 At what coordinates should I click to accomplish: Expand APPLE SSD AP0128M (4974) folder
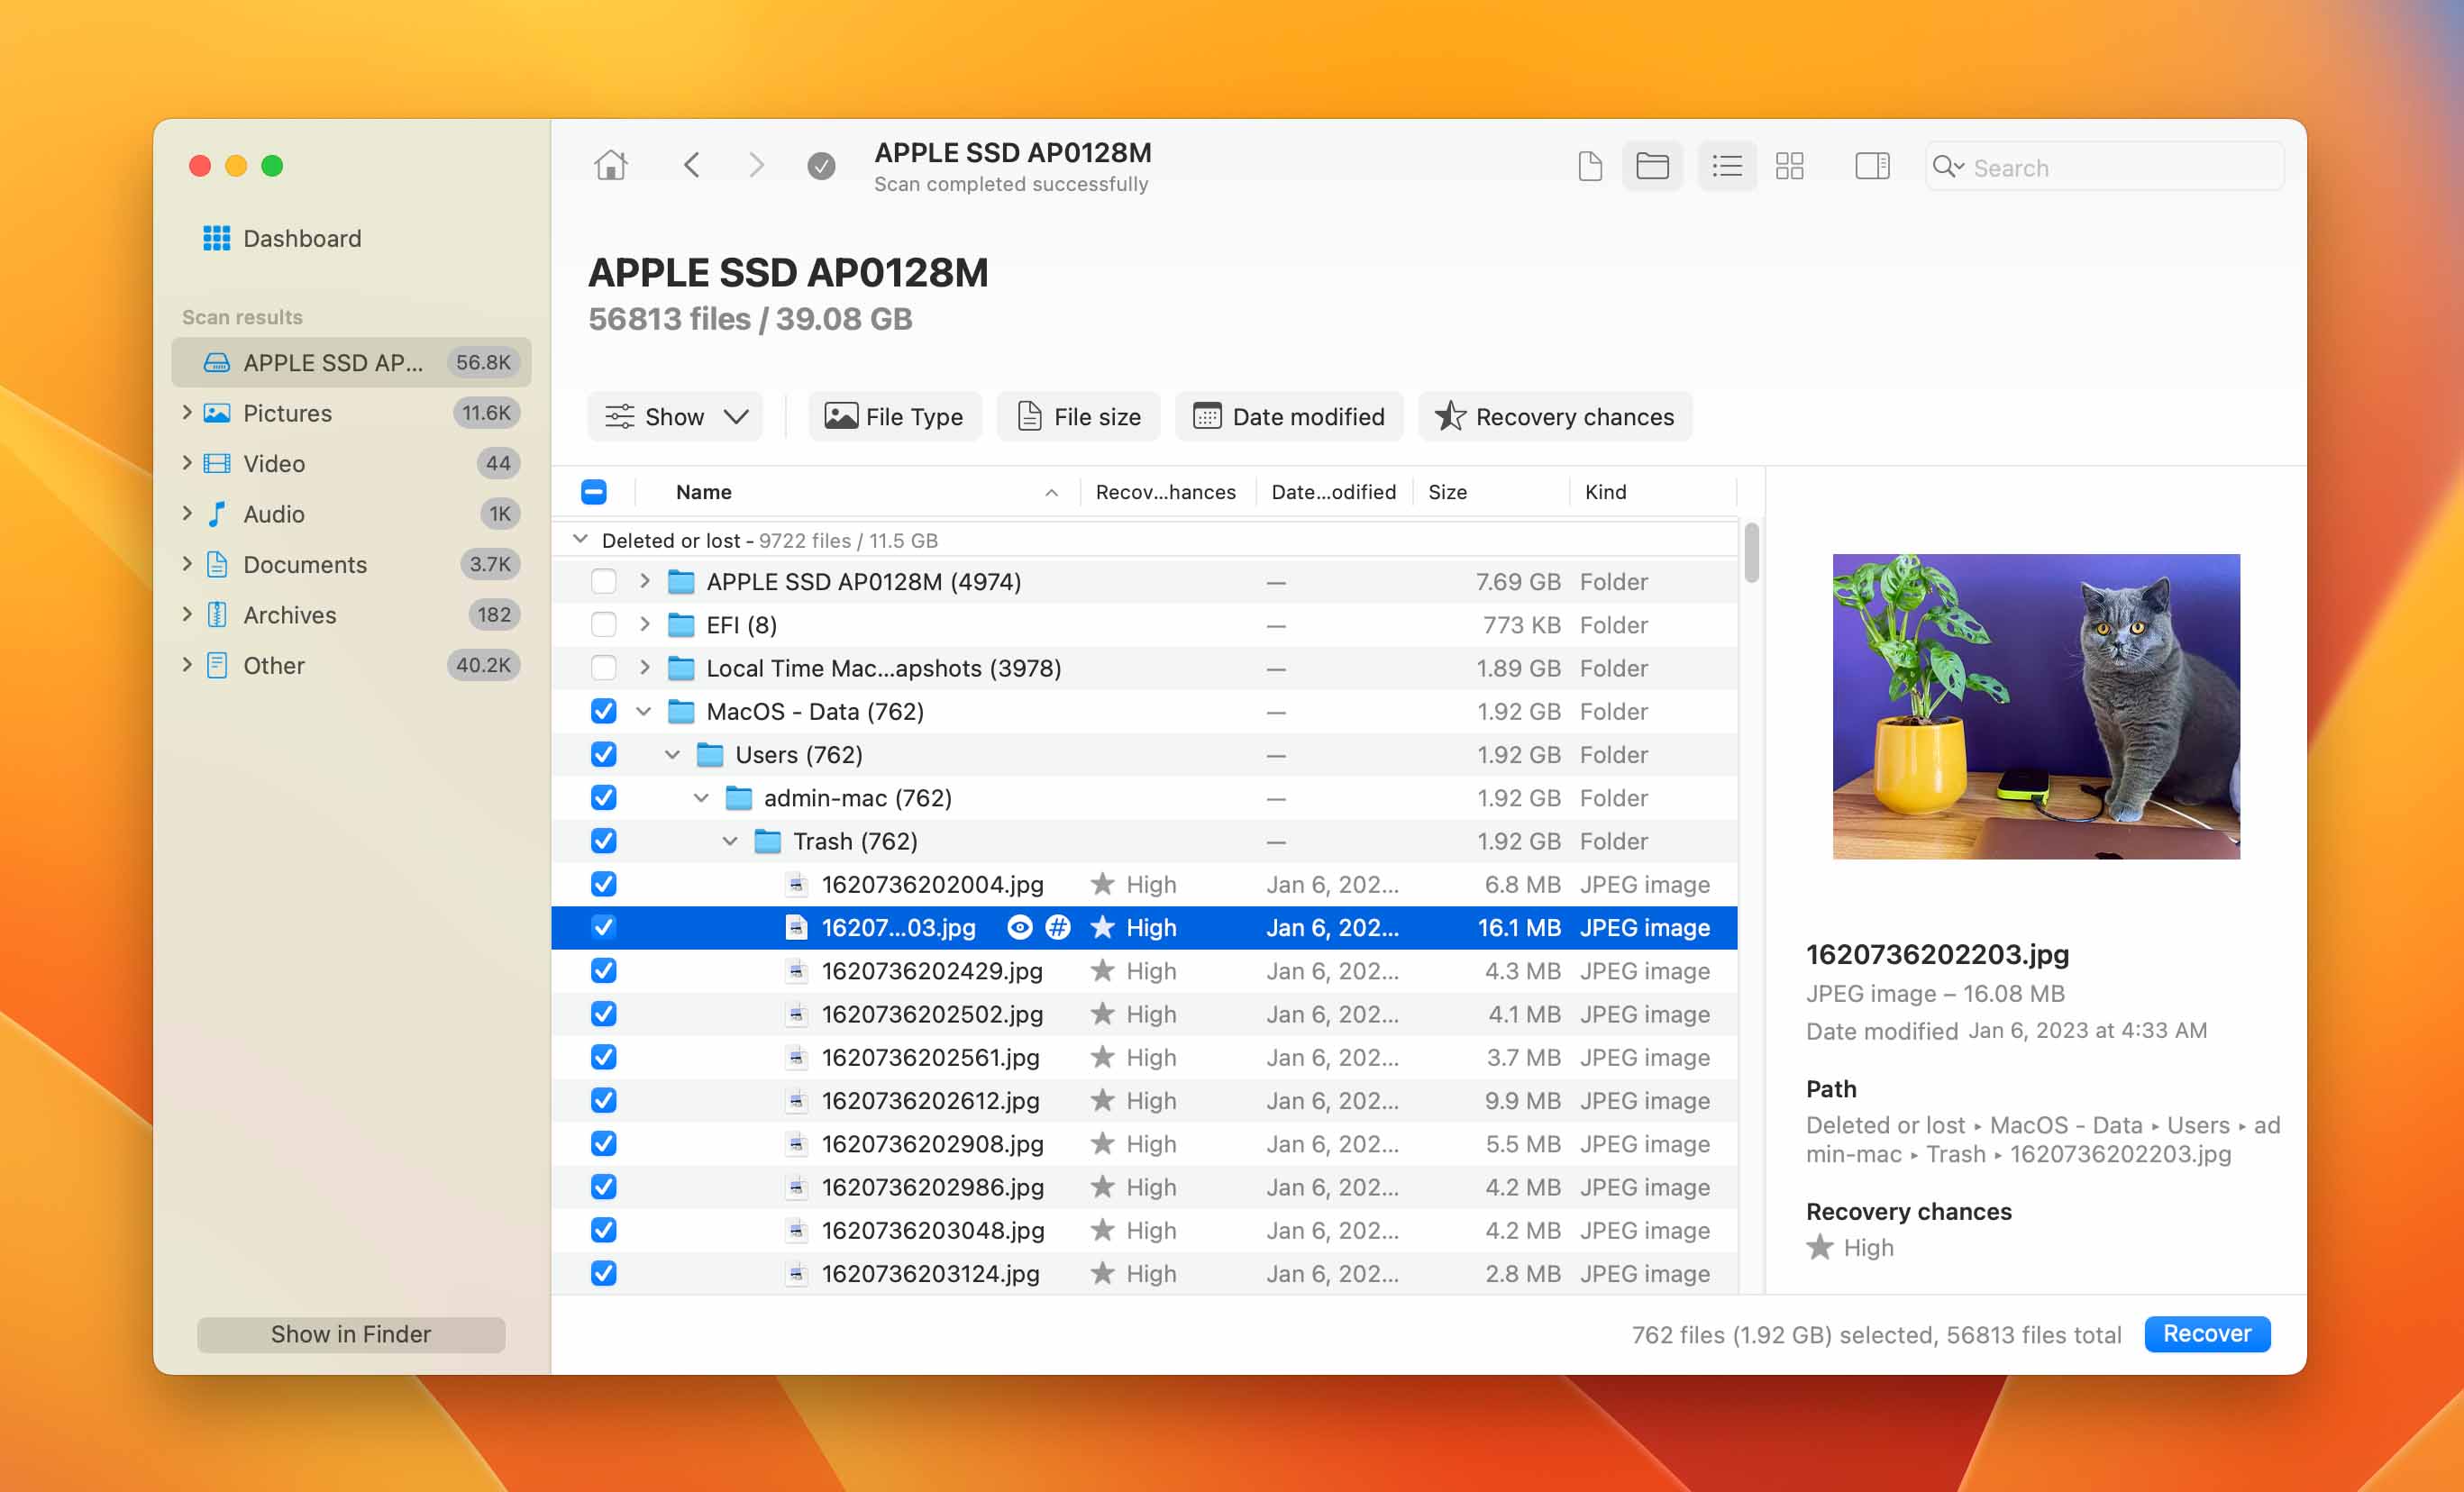645,582
